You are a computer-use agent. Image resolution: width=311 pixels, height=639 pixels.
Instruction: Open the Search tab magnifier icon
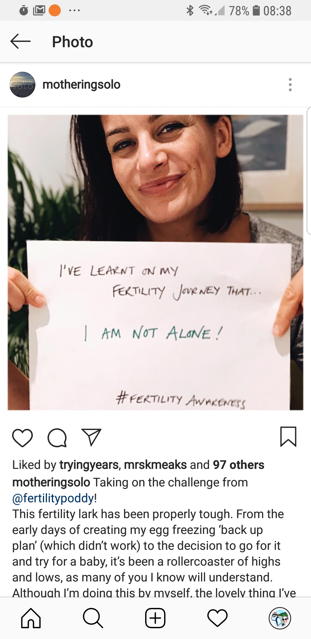point(93,618)
